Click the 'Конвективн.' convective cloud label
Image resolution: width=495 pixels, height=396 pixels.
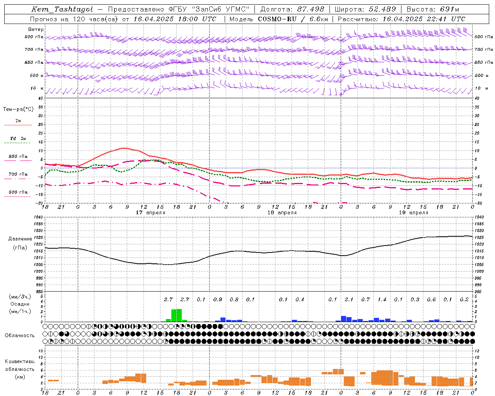(20, 362)
